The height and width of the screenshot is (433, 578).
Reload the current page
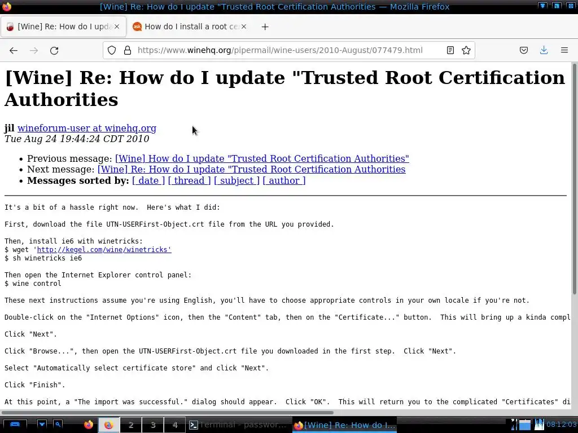[x=54, y=50]
